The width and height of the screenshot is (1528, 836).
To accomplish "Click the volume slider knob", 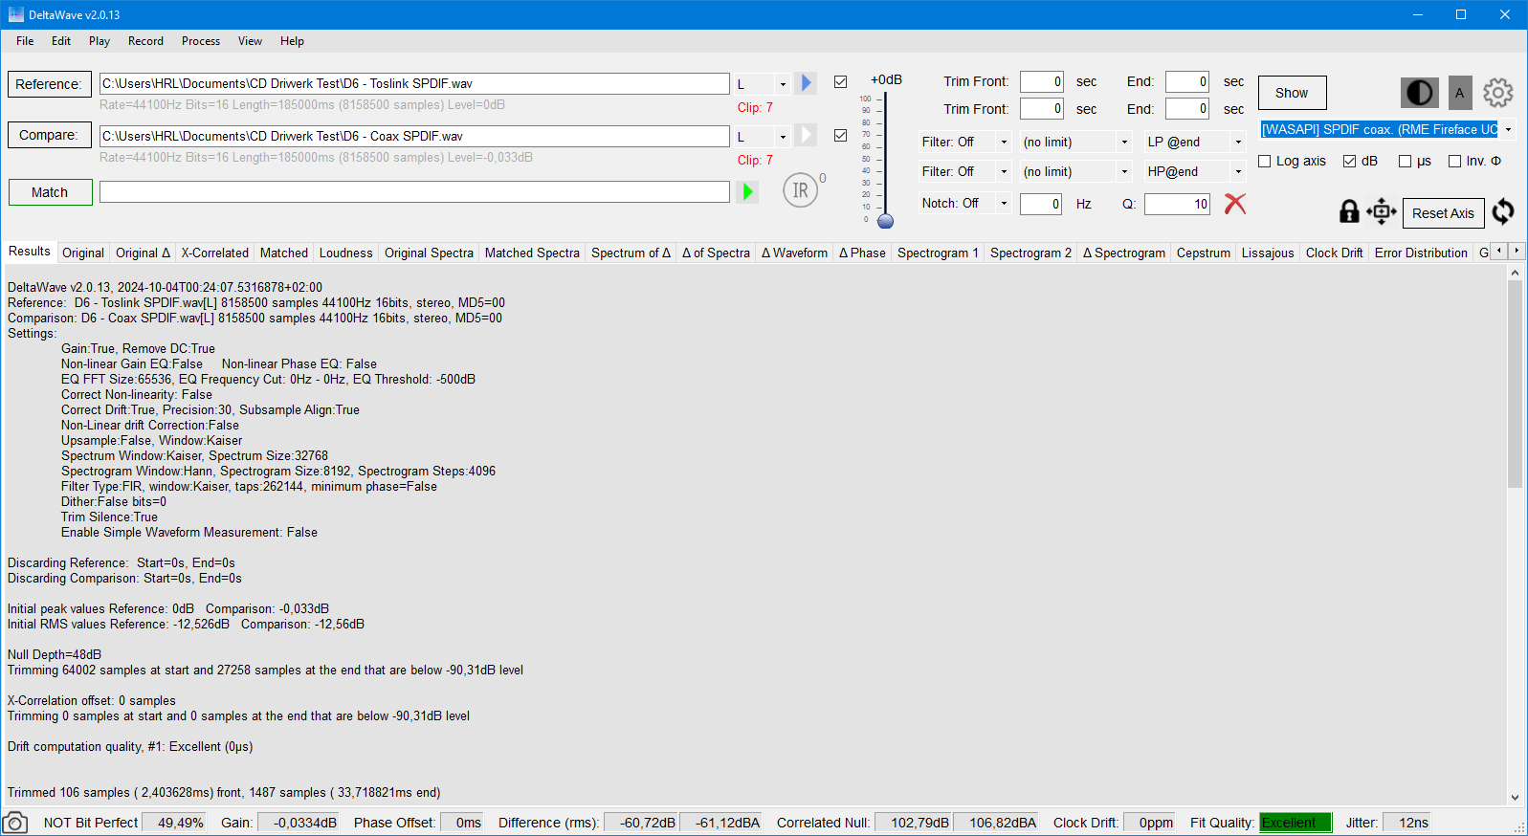I will point(885,222).
